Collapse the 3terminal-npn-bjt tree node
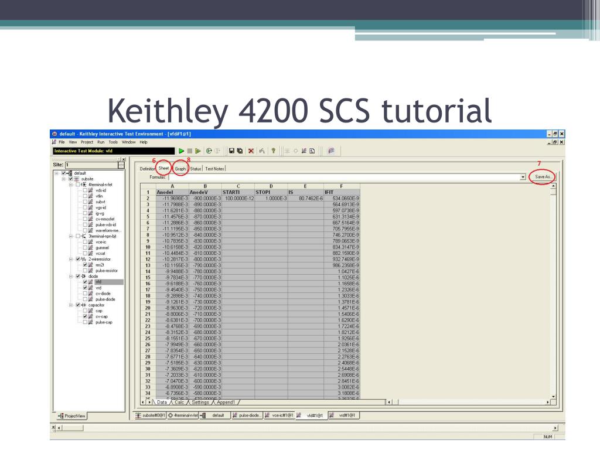 71,237
